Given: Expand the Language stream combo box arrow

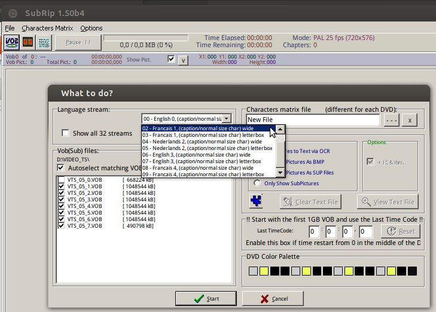Looking at the screenshot, I should coord(227,118).
